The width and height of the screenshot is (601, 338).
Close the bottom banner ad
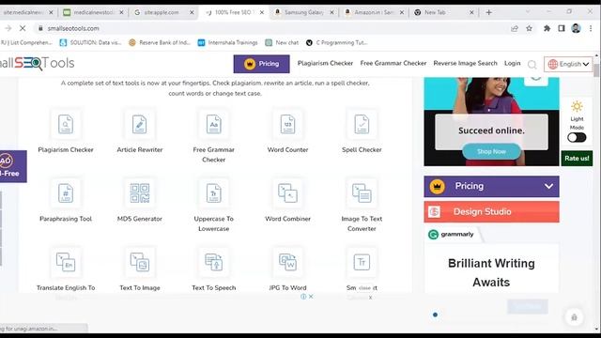pyautogui.click(x=311, y=297)
